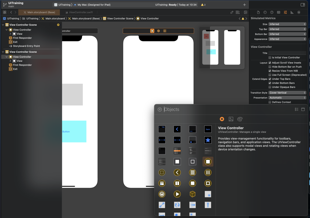
Task: Select the Navigation Controller library object
Action: [177, 172]
